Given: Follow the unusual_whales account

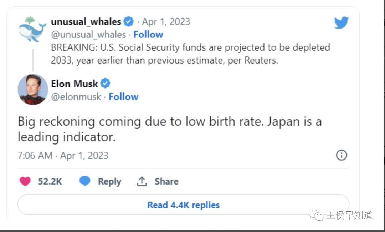Looking at the screenshot, I should [148, 35].
